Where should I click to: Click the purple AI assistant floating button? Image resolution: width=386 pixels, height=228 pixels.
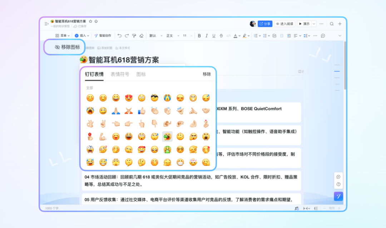(x=338, y=196)
